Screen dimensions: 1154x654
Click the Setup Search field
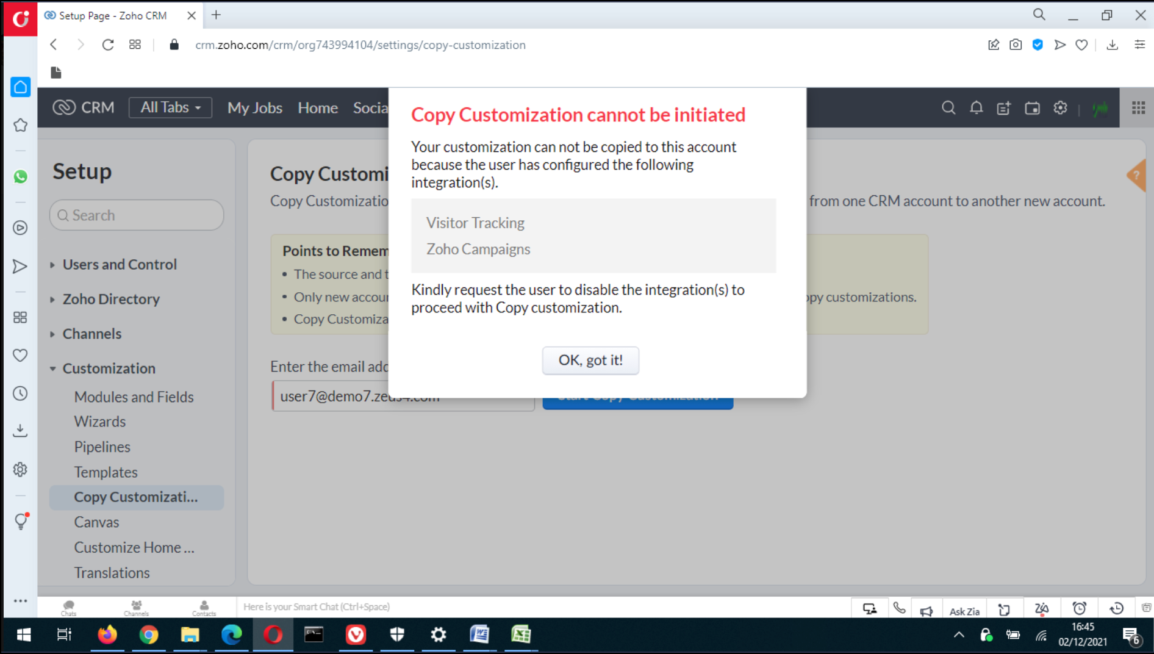[x=137, y=215]
